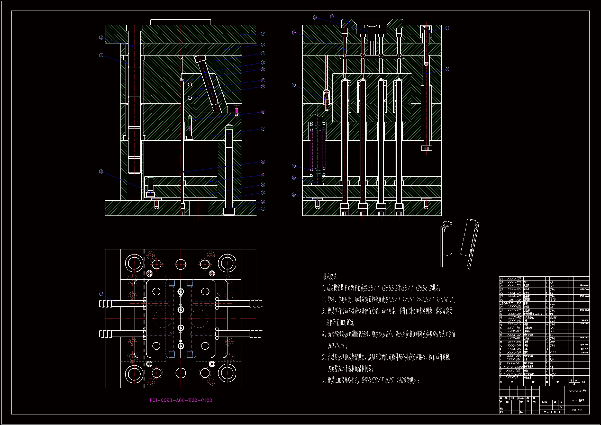
Task: Click balloon 21 at lower left of side view
Action: [x=294, y=195]
